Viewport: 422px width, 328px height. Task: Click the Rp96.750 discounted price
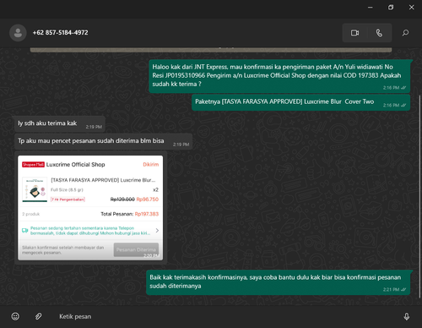pos(148,200)
